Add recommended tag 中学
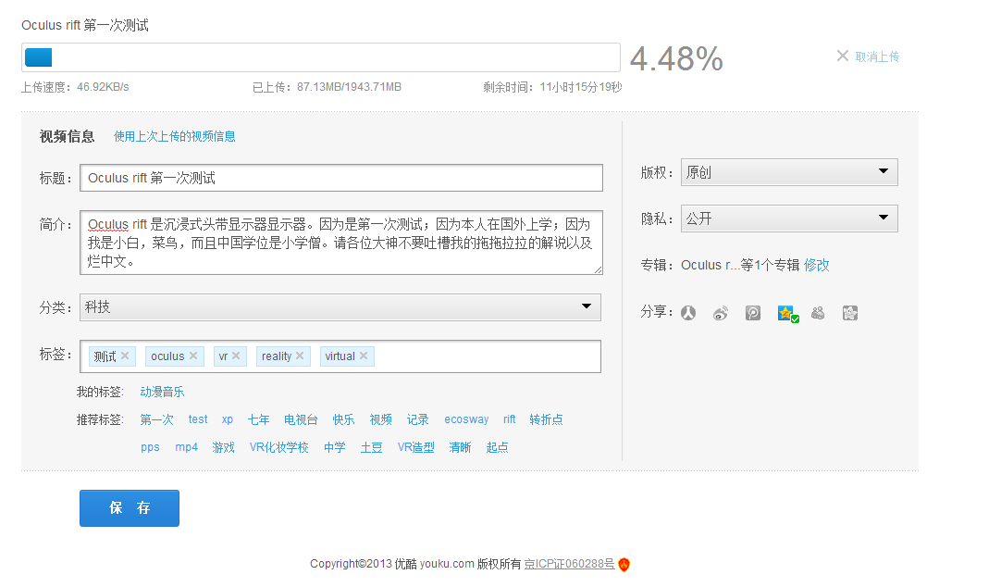 (x=335, y=448)
